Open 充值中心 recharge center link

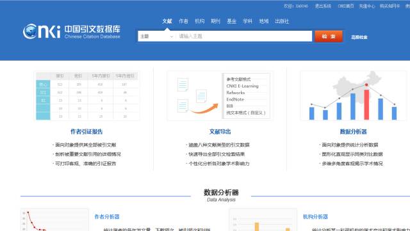[x=367, y=6]
